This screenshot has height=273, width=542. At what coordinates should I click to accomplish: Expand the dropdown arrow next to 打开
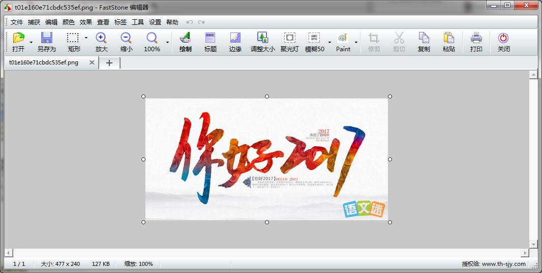pos(31,42)
